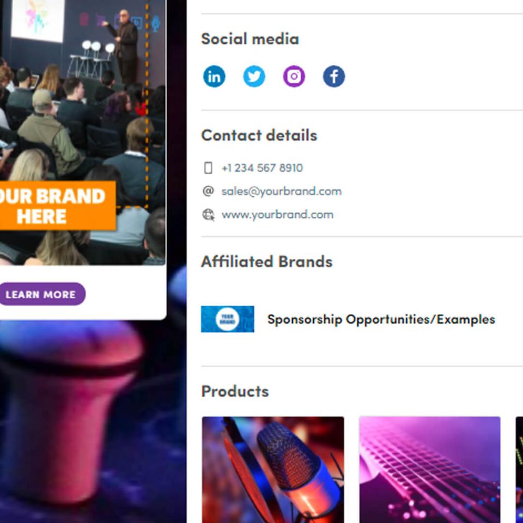Click the globe website icon
The image size is (523, 523).
[x=209, y=215]
